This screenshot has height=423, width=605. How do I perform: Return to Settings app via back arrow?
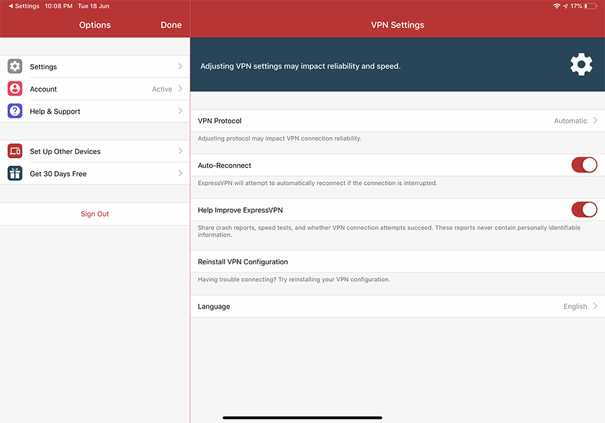pyautogui.click(x=24, y=6)
